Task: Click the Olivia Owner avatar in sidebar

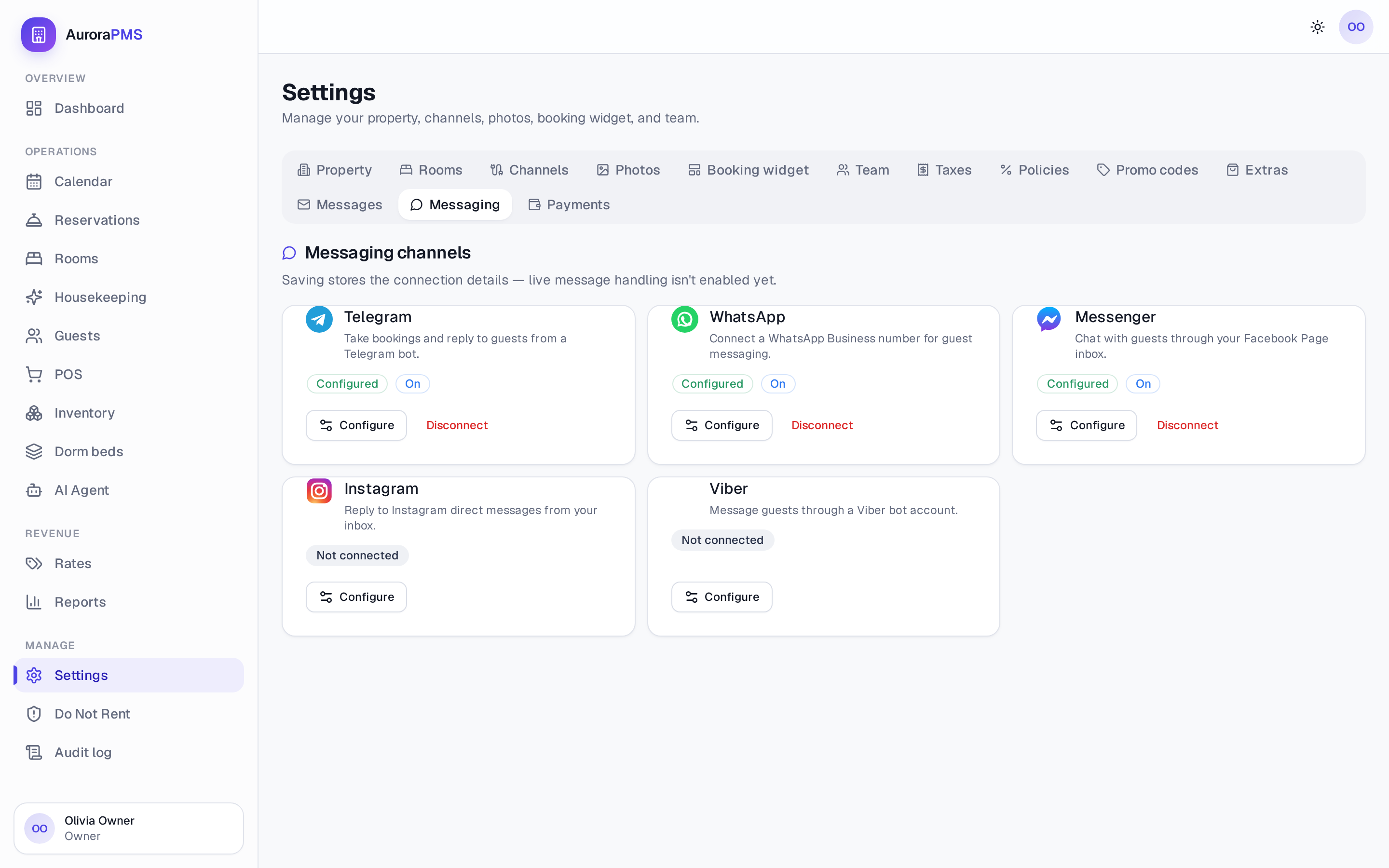Action: click(40, 828)
